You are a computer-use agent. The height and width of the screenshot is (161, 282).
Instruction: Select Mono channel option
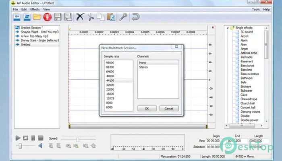coord(158,63)
